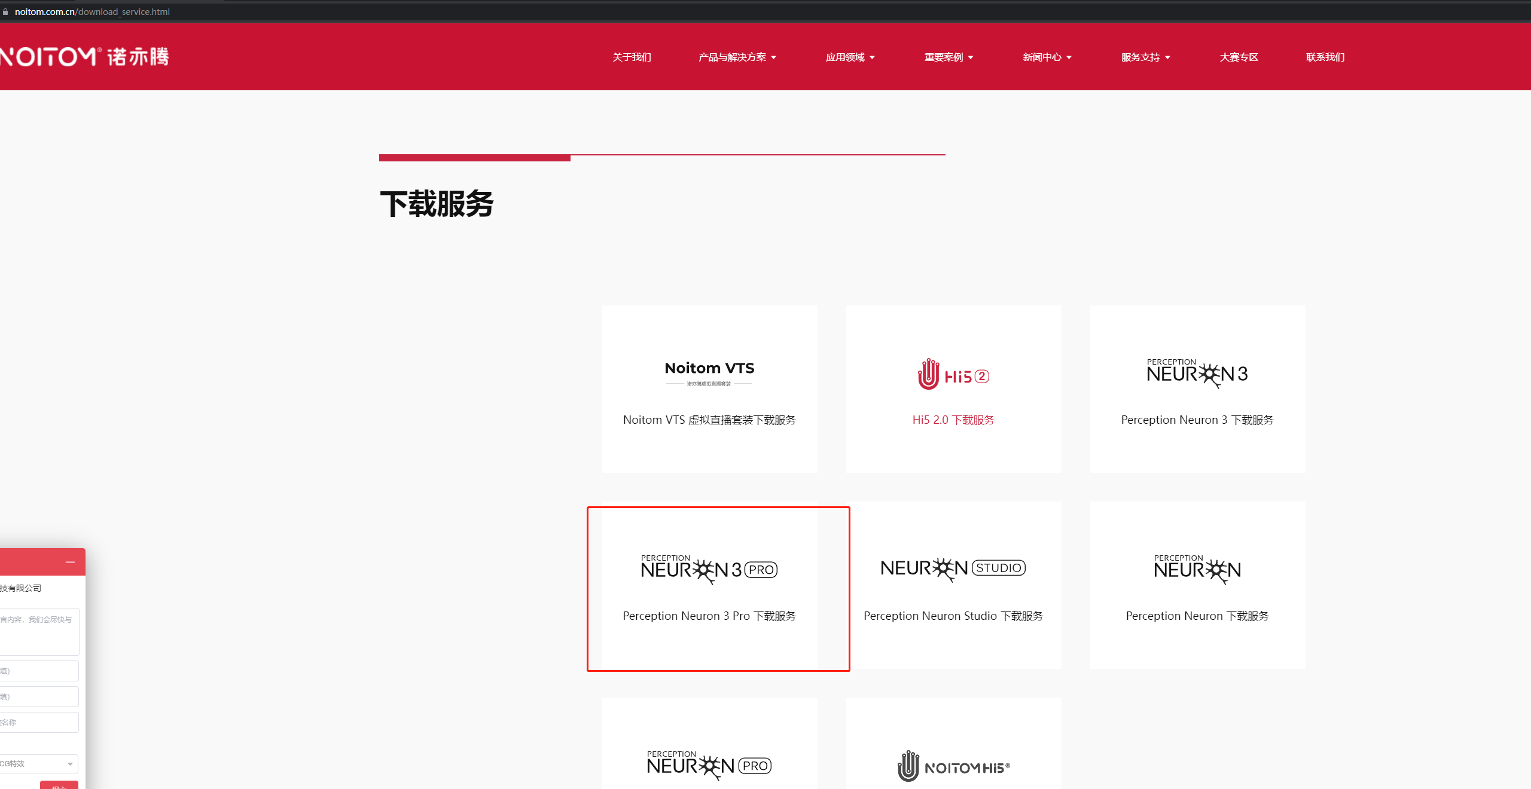The image size is (1531, 789).
Task: Open the 新闻中心 menu item
Action: point(1046,57)
